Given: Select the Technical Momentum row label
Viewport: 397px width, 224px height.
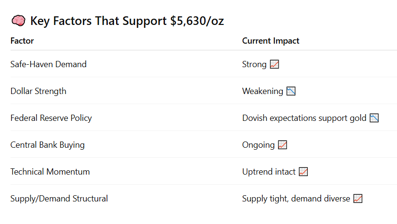Looking at the screenshot, I should point(50,172).
